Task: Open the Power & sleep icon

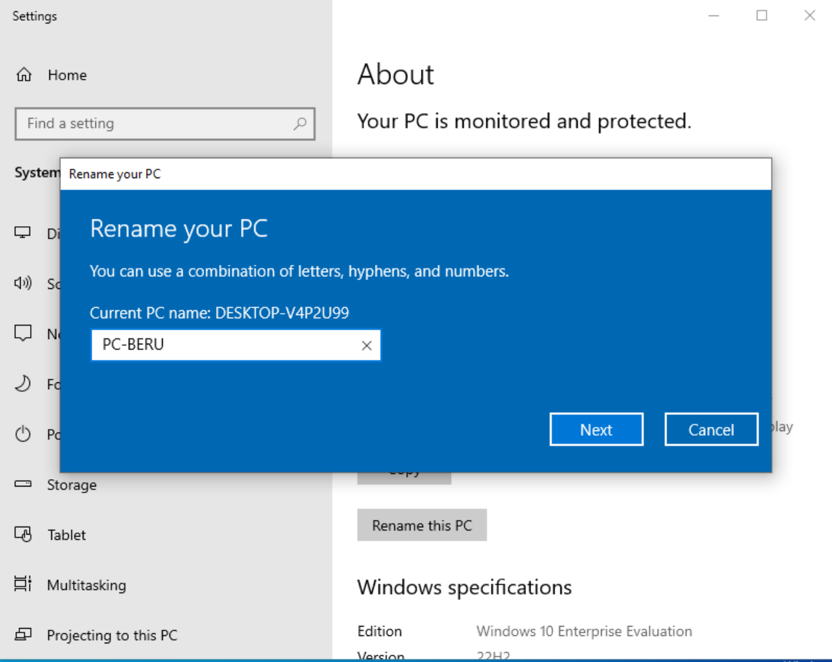Action: pyautogui.click(x=23, y=434)
